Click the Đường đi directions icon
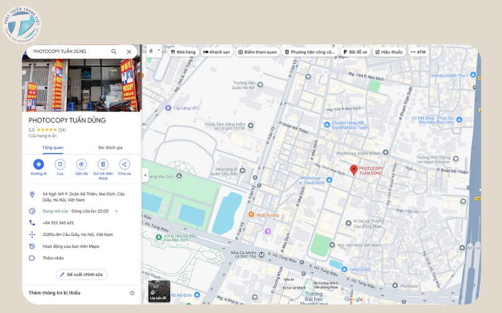502x313 pixels. click(x=38, y=164)
